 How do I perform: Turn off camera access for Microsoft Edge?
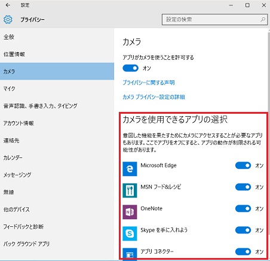tap(243, 165)
